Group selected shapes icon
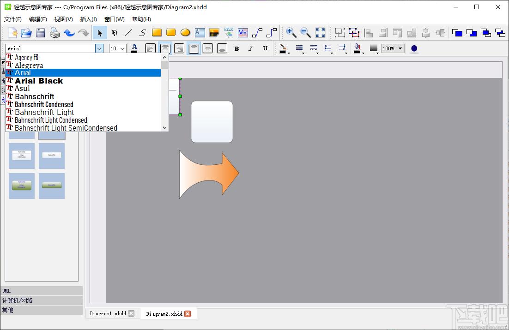The height and width of the screenshot is (330, 509). pyautogui.click(x=340, y=33)
